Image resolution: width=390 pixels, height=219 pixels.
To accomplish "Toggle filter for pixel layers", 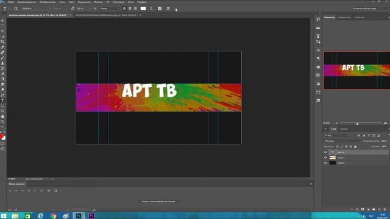I will [x=359, y=136].
